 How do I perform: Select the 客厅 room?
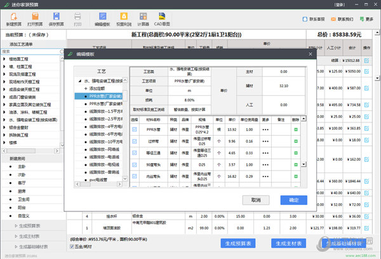[x=22, y=183]
